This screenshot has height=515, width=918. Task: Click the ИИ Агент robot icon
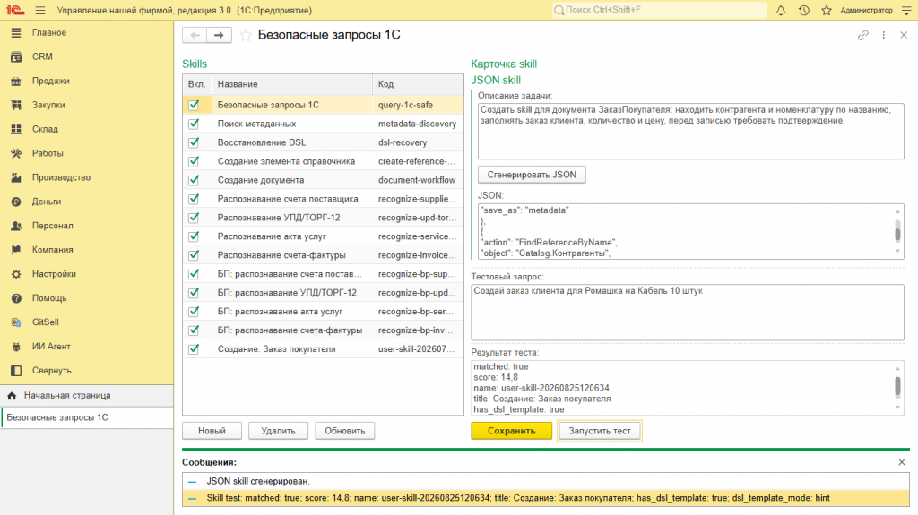pyautogui.click(x=16, y=347)
